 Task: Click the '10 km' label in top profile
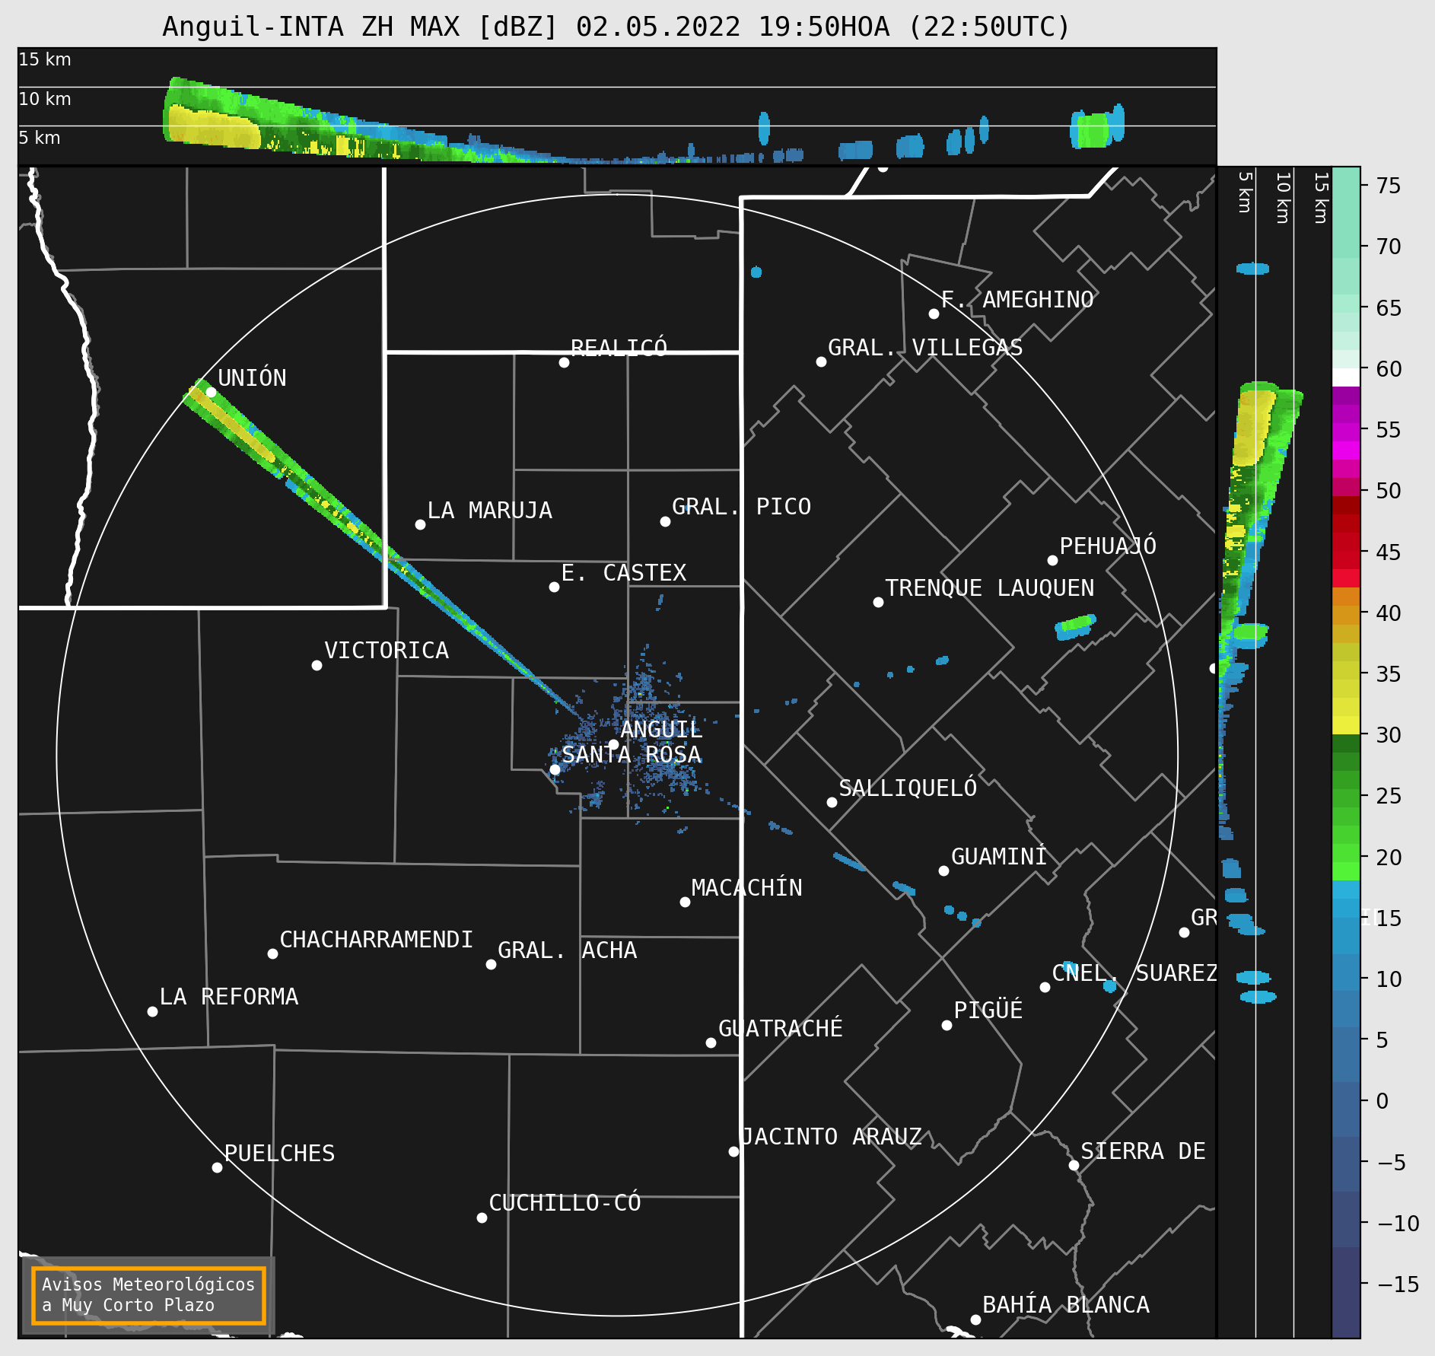(45, 99)
